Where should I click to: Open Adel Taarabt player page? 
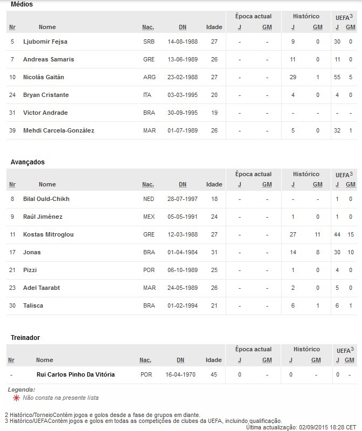coord(41,288)
